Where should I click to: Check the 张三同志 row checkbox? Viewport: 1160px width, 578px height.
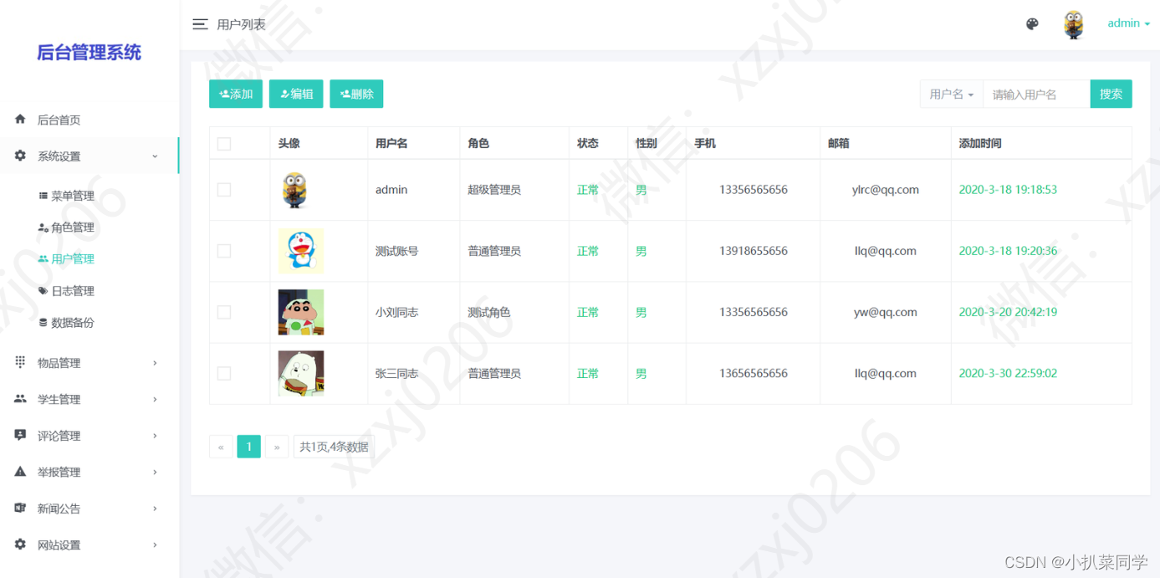[224, 373]
